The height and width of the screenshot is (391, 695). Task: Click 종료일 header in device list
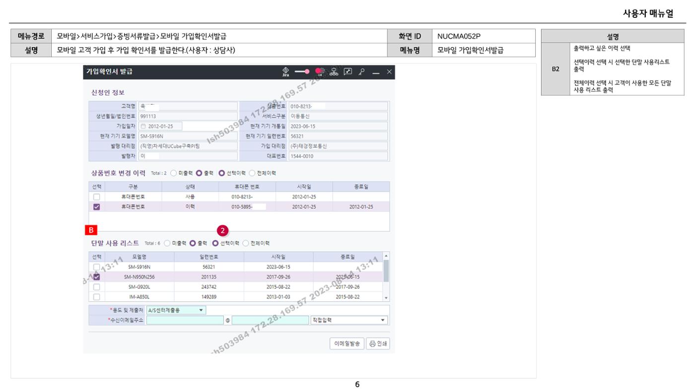point(347,257)
